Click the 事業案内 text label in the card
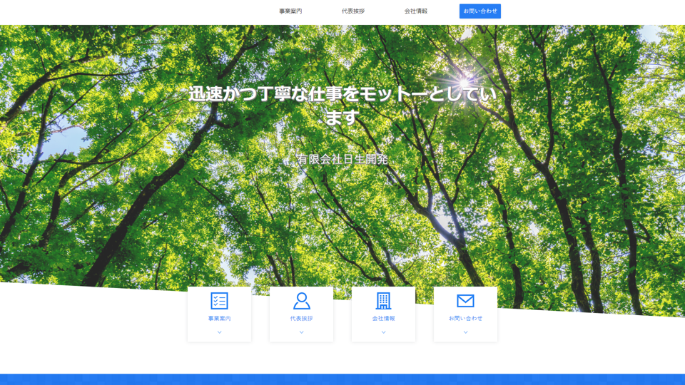 coord(219,319)
